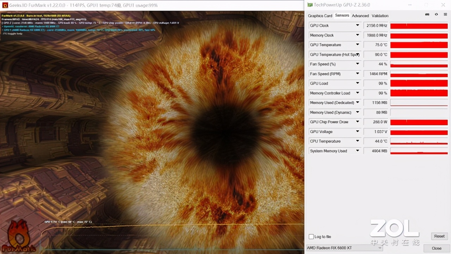This screenshot has height=254, width=451.
Task: Click the Close button in GPU-Z
Action: 437,248
